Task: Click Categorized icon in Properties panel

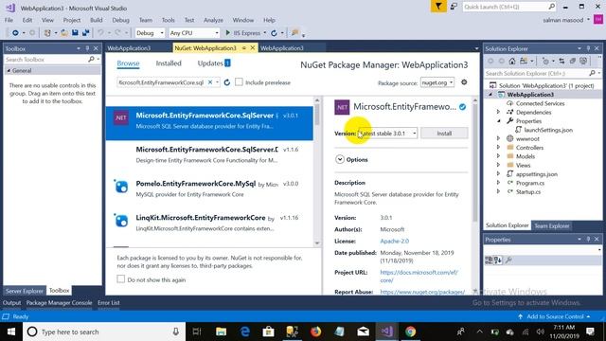Action: click(x=489, y=260)
